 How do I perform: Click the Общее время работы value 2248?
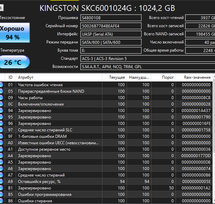coord(200,50)
